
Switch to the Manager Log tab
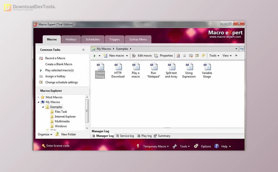(x=103, y=136)
